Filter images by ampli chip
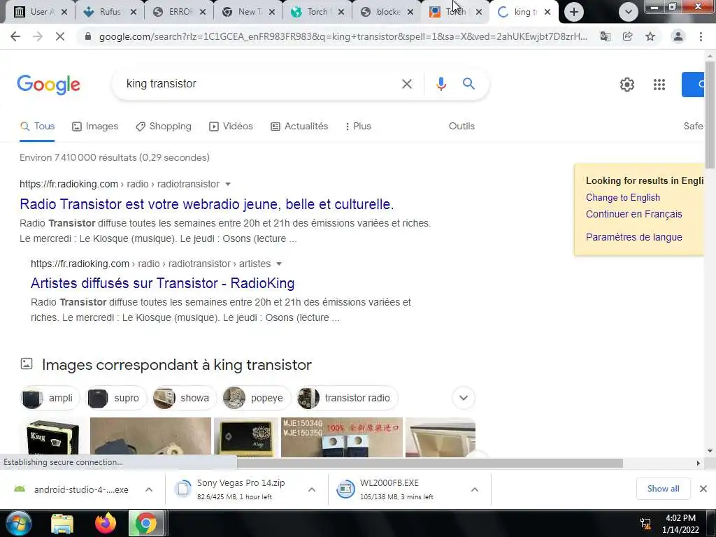Screen dimensions: 716x537 coord(50,398)
